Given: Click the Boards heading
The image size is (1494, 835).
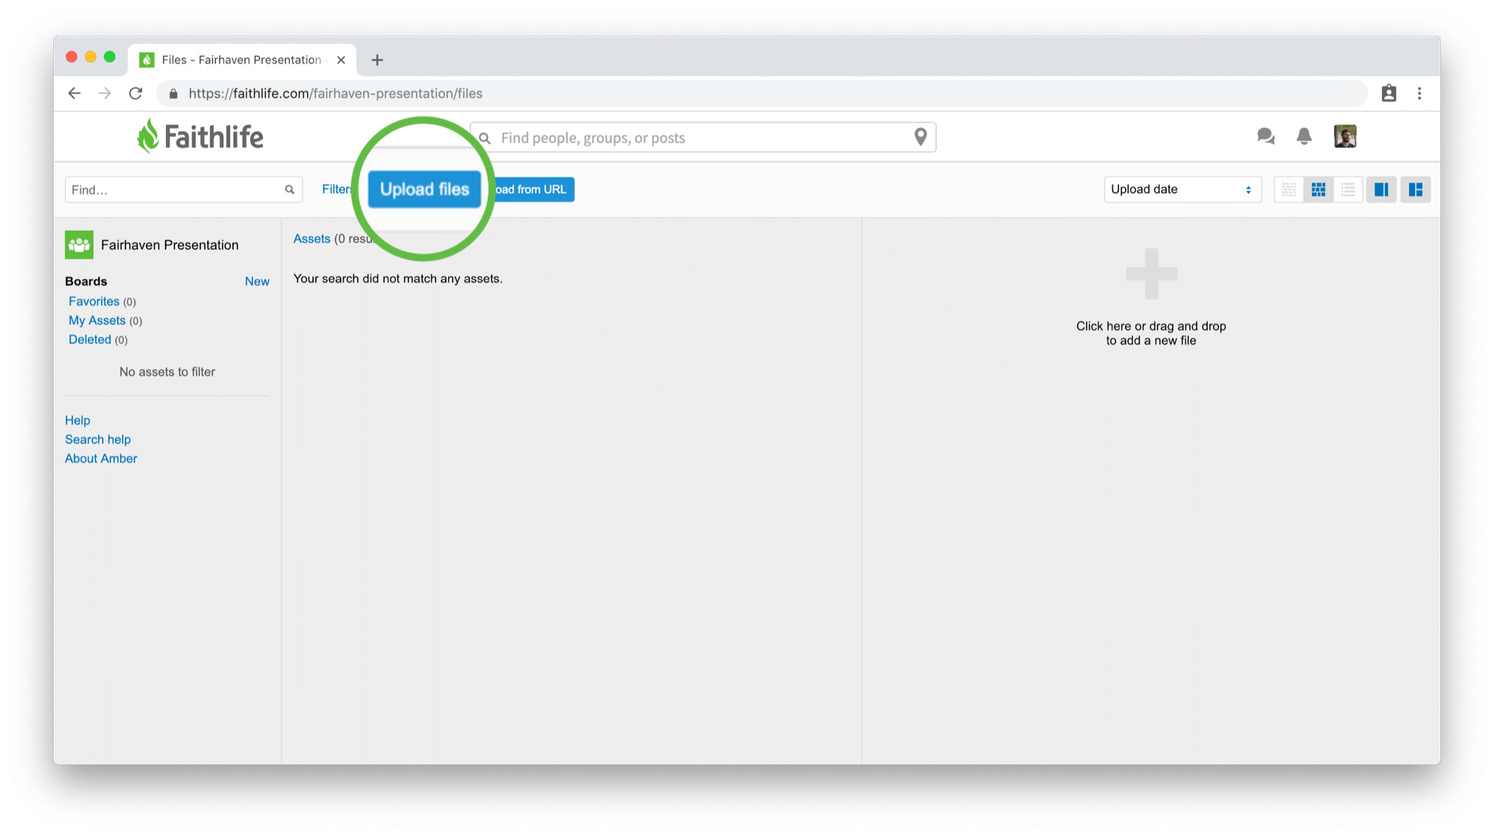Looking at the screenshot, I should coord(86,282).
